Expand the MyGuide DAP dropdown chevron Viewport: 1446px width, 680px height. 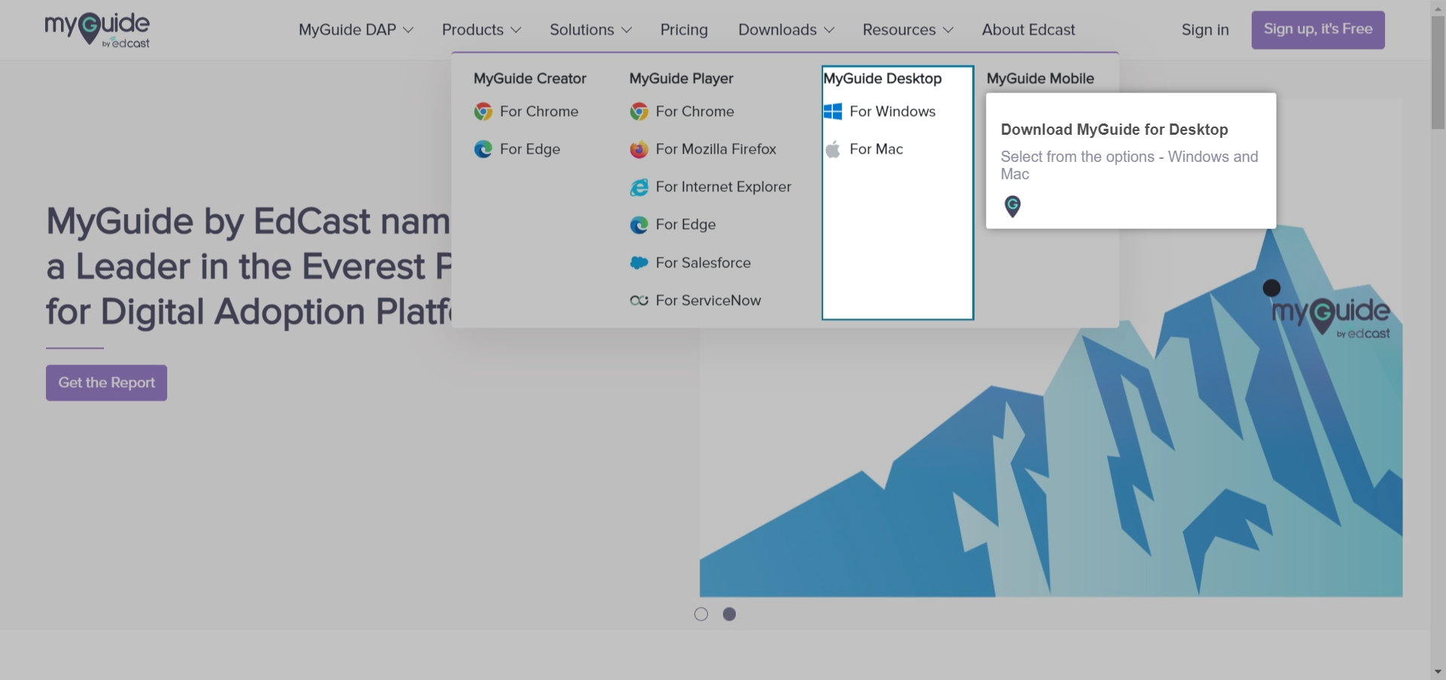408,30
